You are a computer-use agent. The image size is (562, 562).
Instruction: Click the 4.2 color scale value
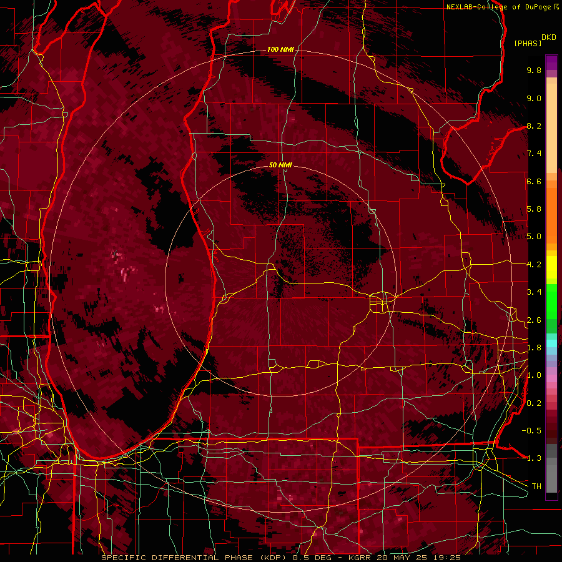(x=534, y=265)
